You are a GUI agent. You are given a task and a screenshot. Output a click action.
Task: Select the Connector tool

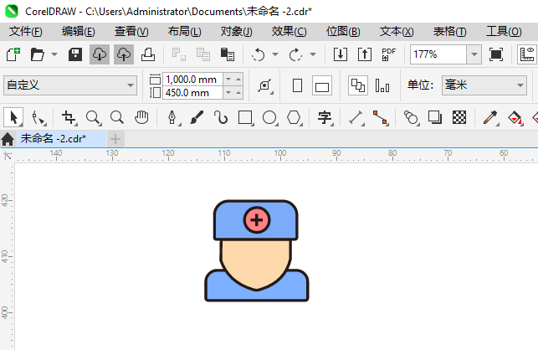click(x=381, y=118)
